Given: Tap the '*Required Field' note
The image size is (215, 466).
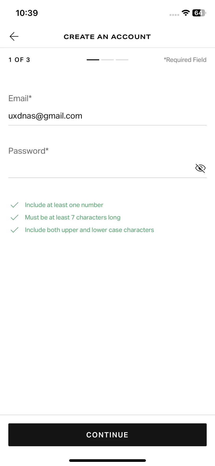Looking at the screenshot, I should (x=185, y=60).
